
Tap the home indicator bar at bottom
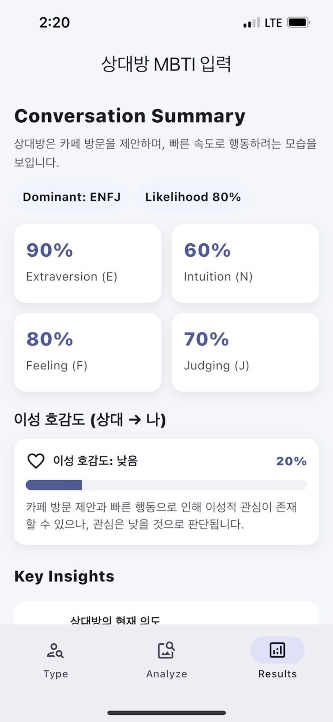click(x=166, y=713)
